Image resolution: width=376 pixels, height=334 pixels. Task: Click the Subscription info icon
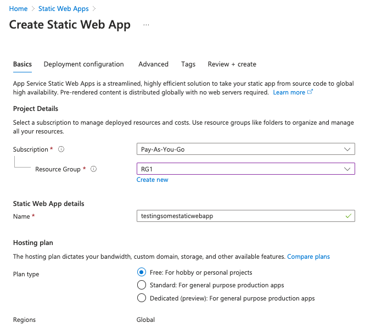point(61,149)
